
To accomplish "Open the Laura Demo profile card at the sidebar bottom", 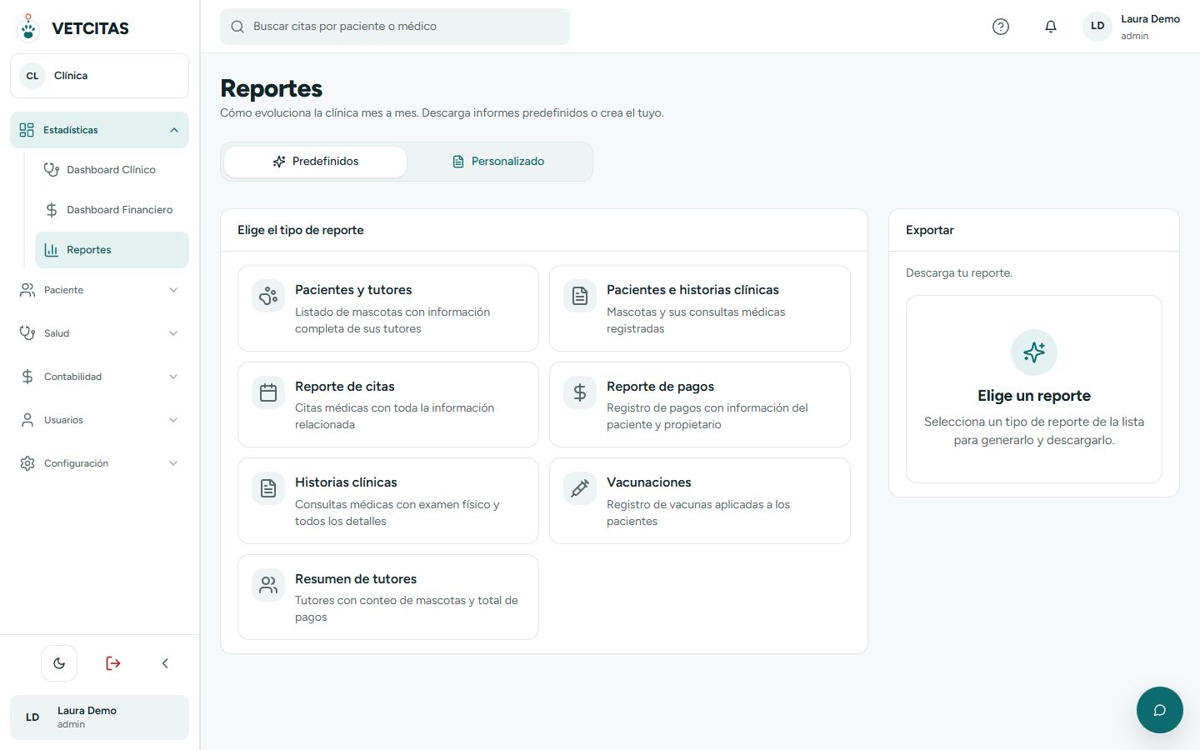I will pyautogui.click(x=99, y=717).
